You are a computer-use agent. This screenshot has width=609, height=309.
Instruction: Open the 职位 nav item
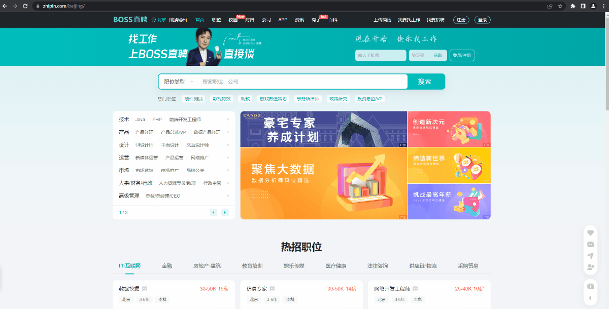point(217,20)
